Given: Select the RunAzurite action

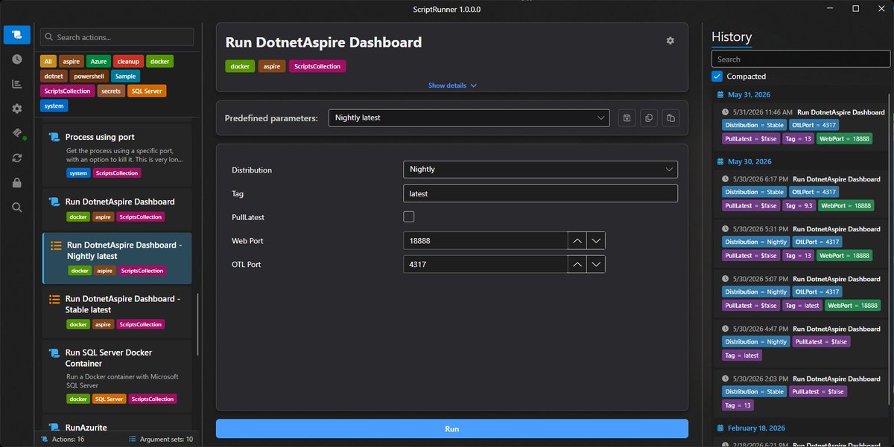Looking at the screenshot, I should [117, 423].
